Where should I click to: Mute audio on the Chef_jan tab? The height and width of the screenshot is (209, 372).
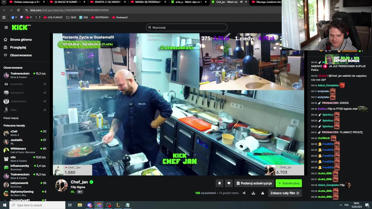coord(241,2)
